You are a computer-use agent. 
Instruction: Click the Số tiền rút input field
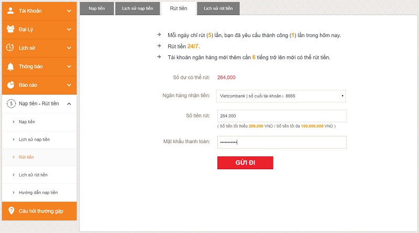(281, 116)
